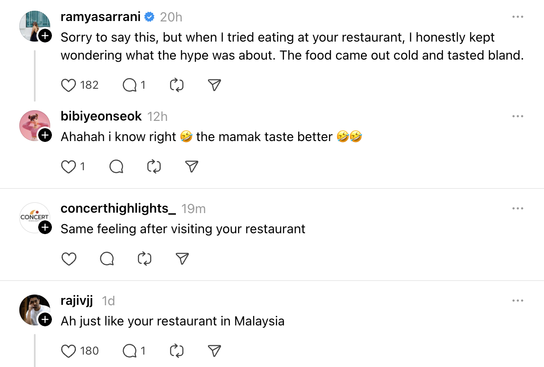The width and height of the screenshot is (544, 367).
Task: Reply to bibiyeonseok's comment
Action: tap(116, 166)
